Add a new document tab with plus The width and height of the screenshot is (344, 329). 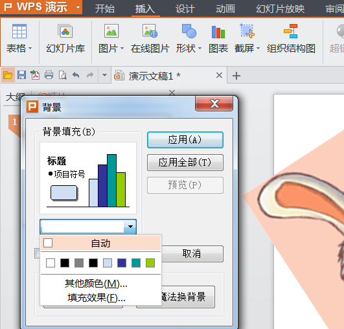click(236, 76)
